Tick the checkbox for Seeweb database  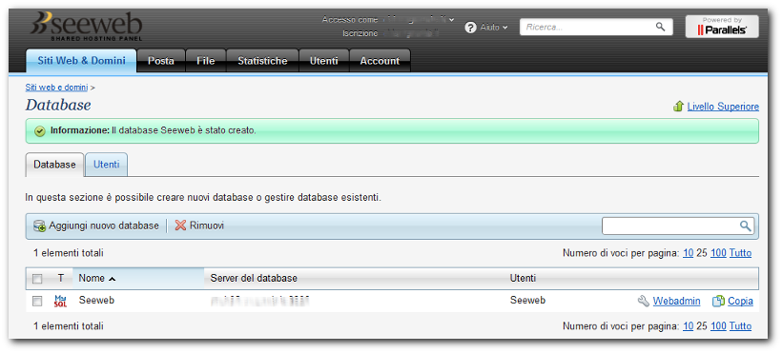37,301
